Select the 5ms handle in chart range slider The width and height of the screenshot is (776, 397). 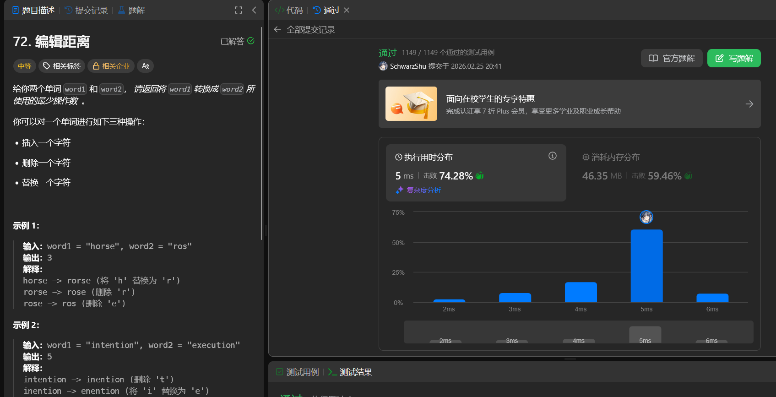point(645,335)
